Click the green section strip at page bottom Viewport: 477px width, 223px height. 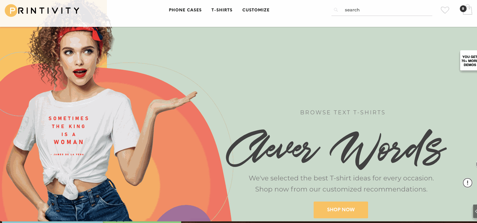(x=142, y=222)
